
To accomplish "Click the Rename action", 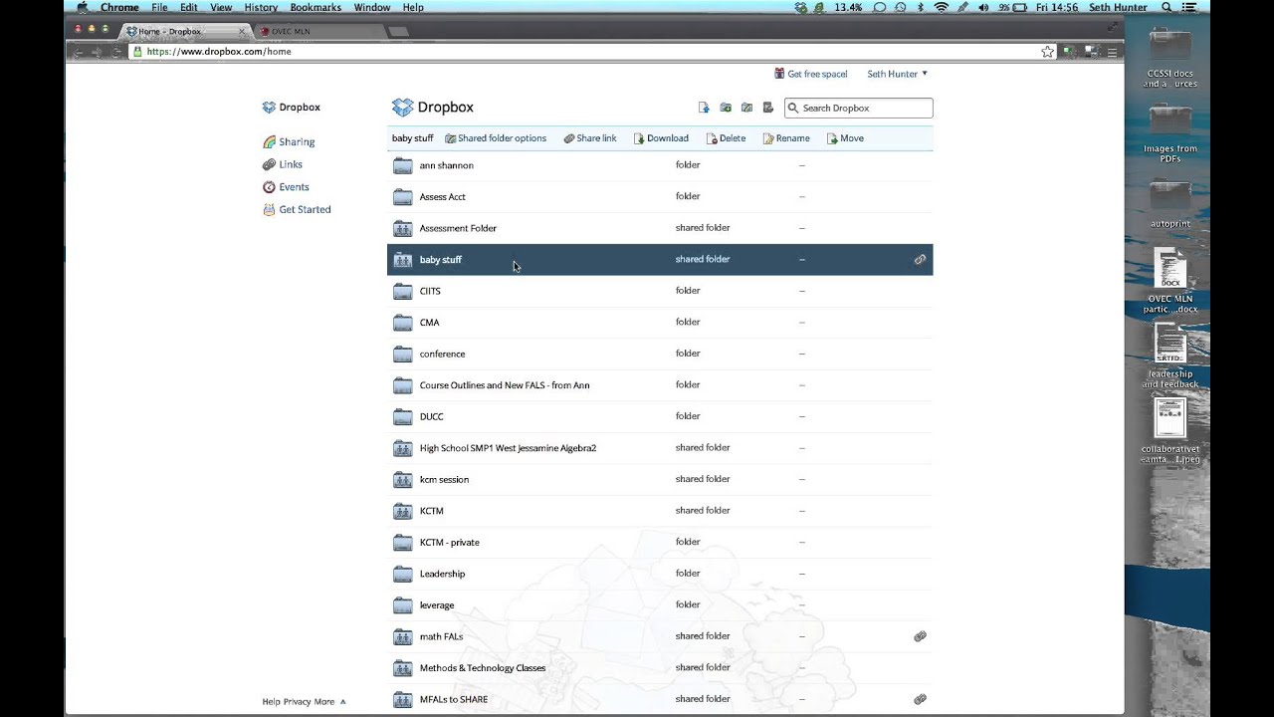I will (786, 138).
